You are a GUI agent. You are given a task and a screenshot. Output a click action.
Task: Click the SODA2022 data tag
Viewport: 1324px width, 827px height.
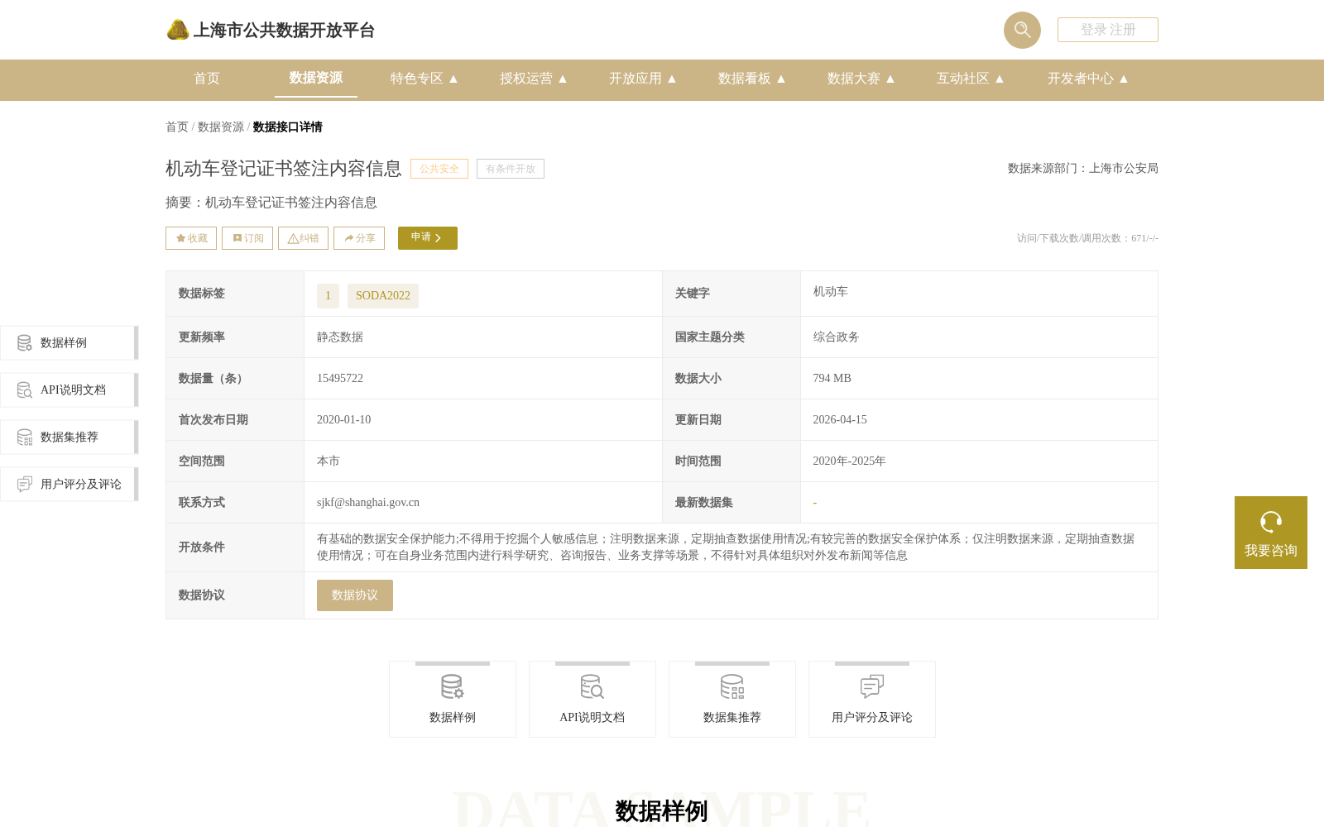click(383, 296)
